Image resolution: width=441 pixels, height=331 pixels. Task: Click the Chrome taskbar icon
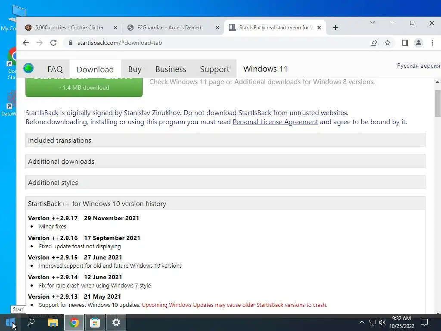click(x=74, y=322)
